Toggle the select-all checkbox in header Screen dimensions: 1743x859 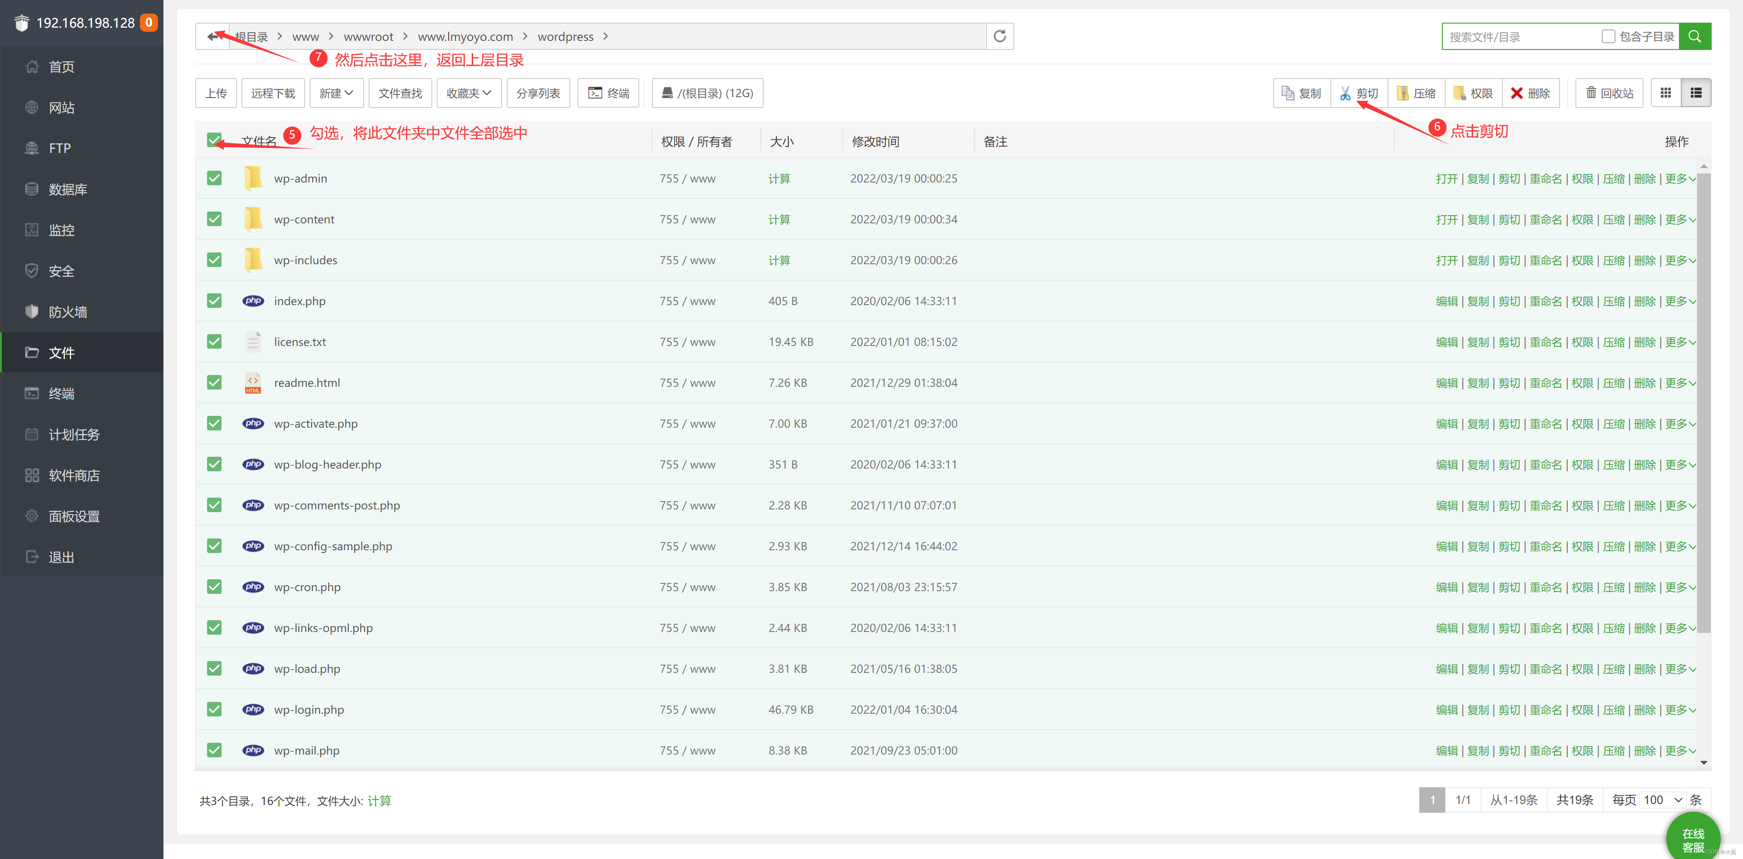tap(214, 140)
